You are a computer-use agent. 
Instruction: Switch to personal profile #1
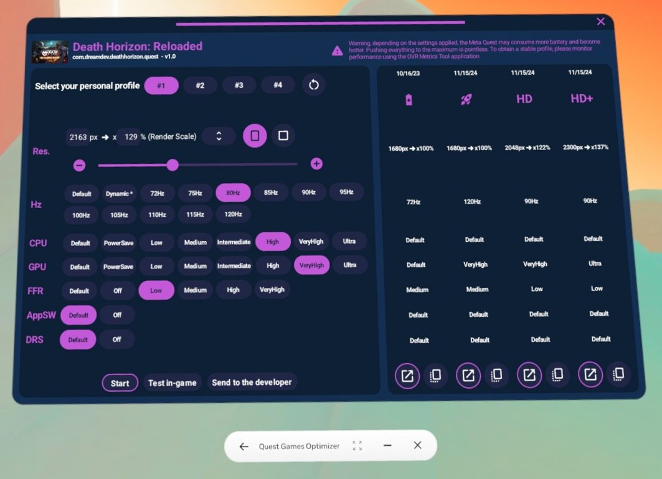click(161, 86)
